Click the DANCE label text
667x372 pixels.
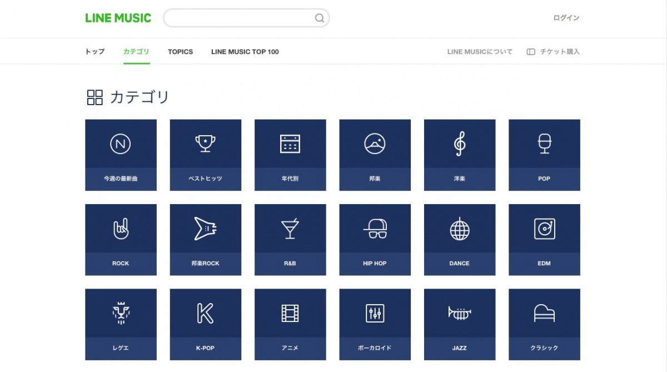[x=460, y=264]
